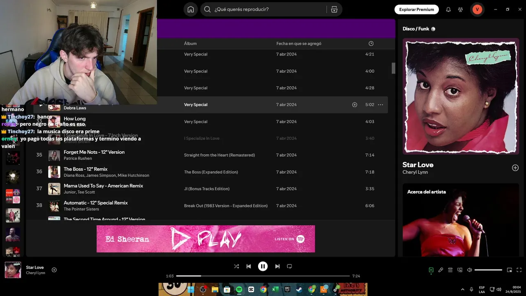
Task: Open The Boss (Expanded Edition) album link
Action: tap(211, 172)
